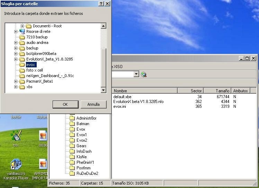Click the search icon beside the combo box
This screenshot has height=188, width=259.
pyautogui.click(x=144, y=74)
